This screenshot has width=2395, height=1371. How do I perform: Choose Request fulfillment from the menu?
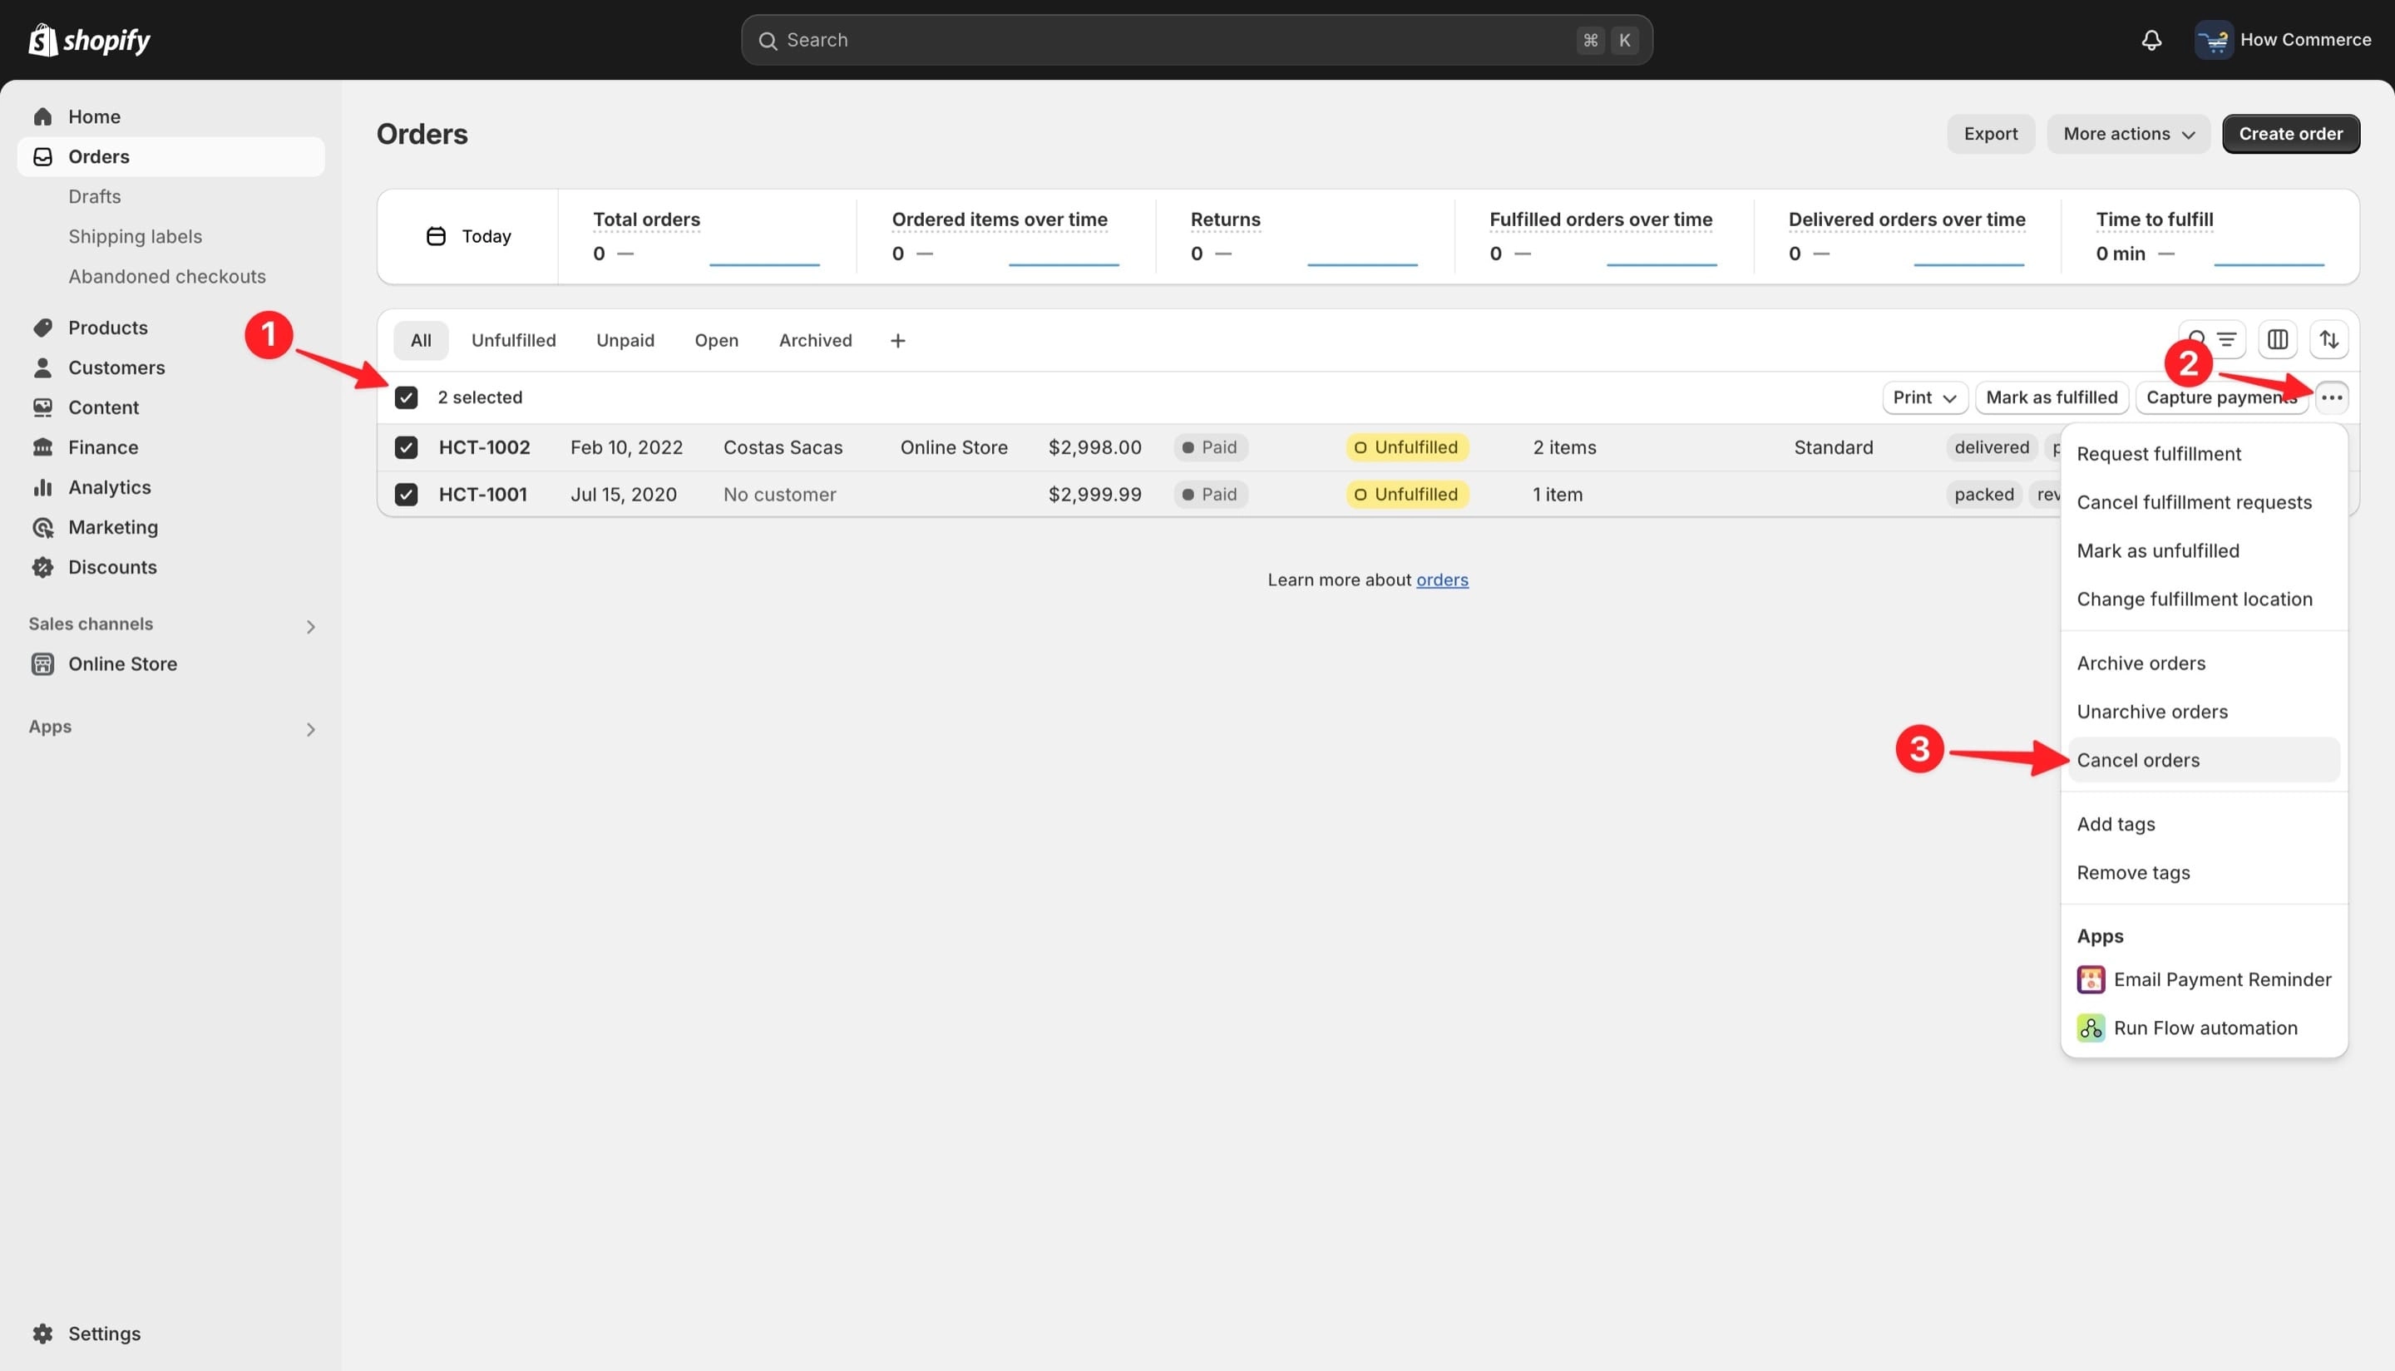click(2204, 454)
